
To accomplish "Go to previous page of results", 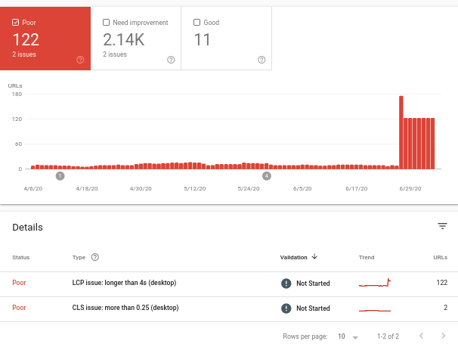I will pyautogui.click(x=421, y=336).
